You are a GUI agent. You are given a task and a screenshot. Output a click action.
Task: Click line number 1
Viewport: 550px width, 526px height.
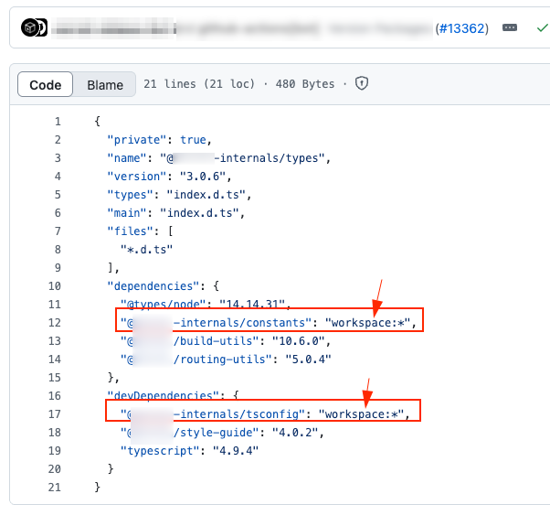click(57, 122)
